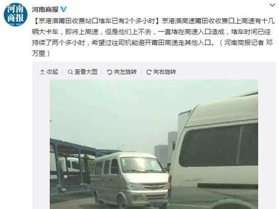Click the clockwise rotate-right arrow icon
This screenshot has width=279, height=209.
coord(149,72)
